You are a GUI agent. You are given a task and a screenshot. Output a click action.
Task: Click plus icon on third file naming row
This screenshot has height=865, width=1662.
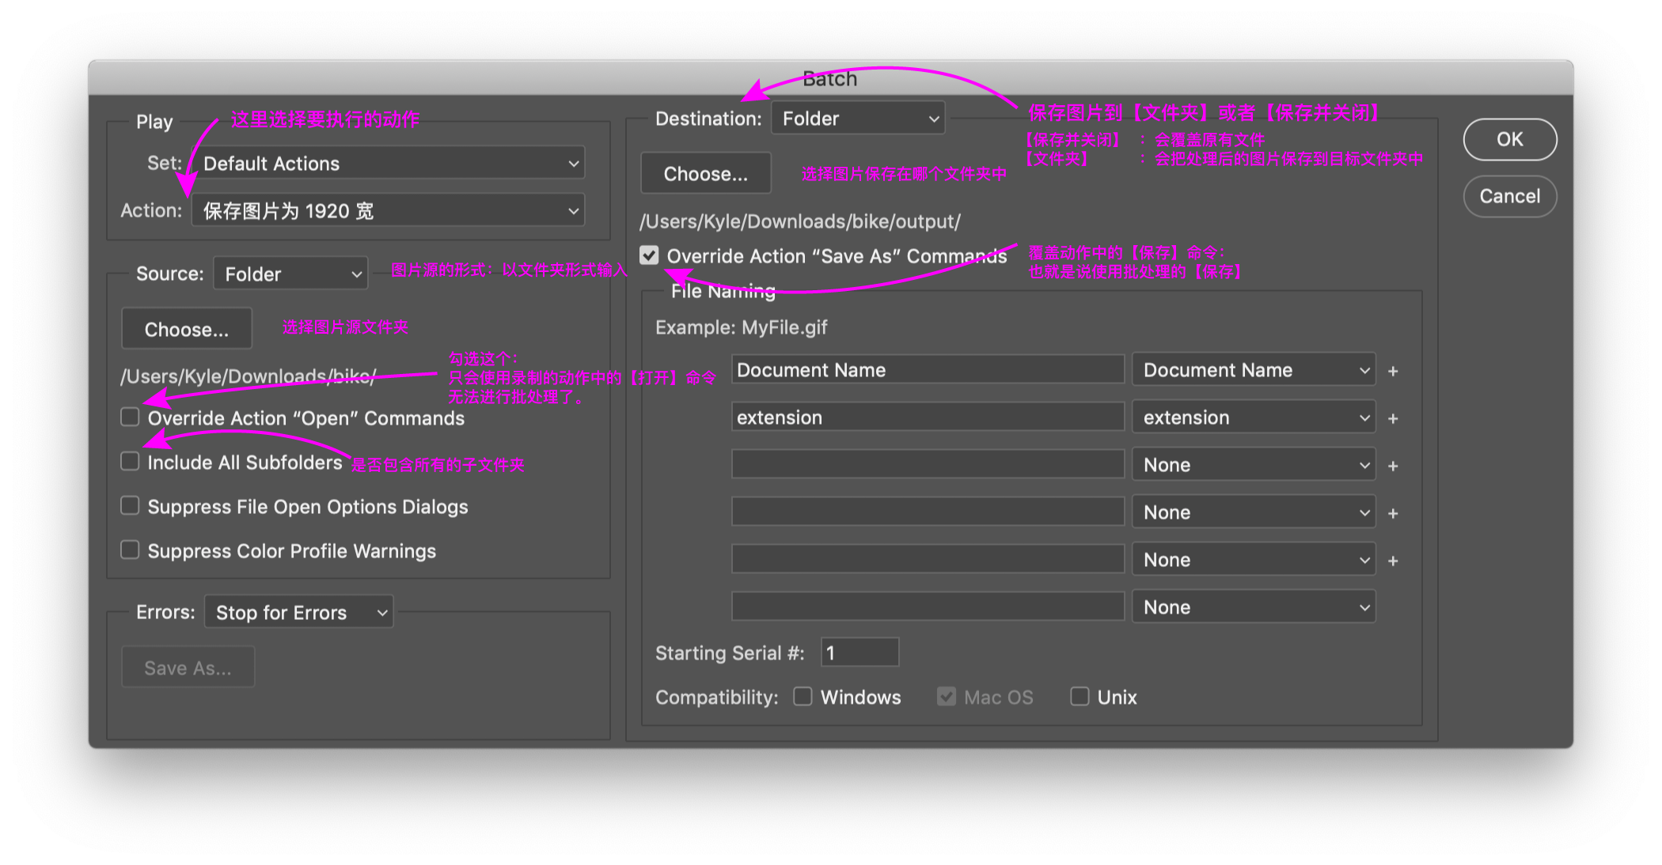point(1393,464)
